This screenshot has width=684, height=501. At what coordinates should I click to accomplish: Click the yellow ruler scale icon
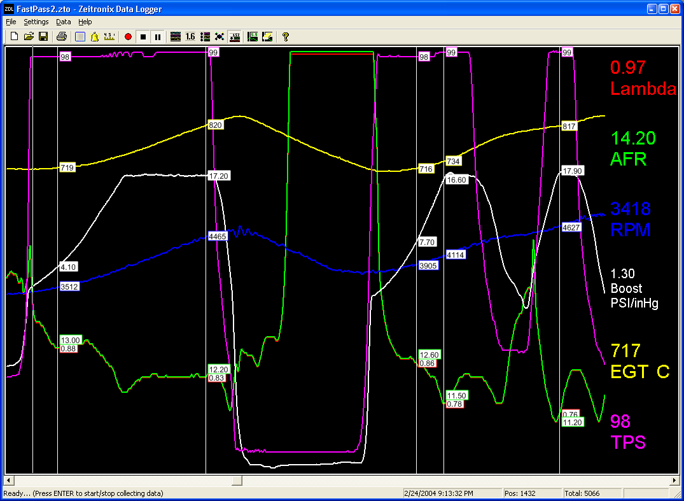[x=109, y=37]
